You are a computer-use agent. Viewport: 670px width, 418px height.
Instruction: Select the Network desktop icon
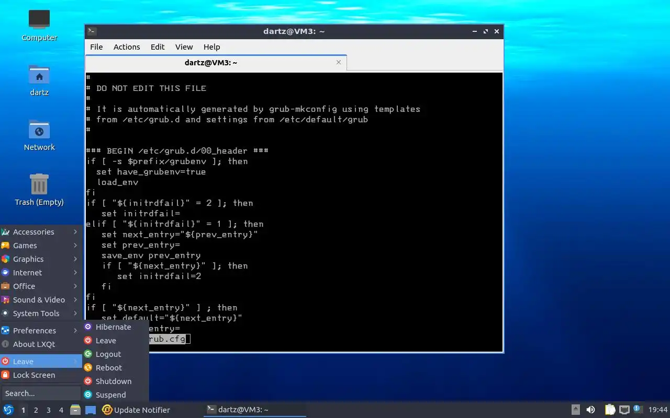coord(39,135)
